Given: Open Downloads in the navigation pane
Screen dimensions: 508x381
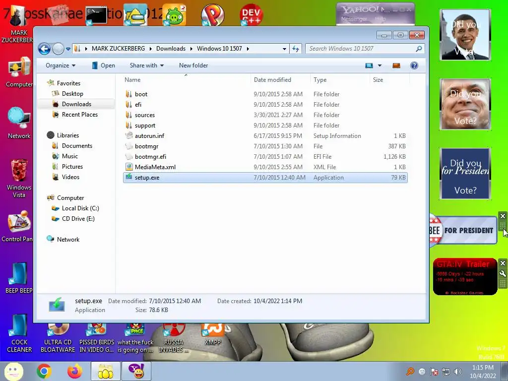Looking at the screenshot, I should (76, 104).
